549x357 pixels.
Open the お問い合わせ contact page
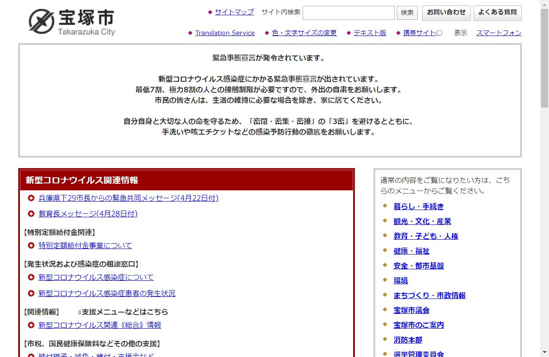coord(446,13)
